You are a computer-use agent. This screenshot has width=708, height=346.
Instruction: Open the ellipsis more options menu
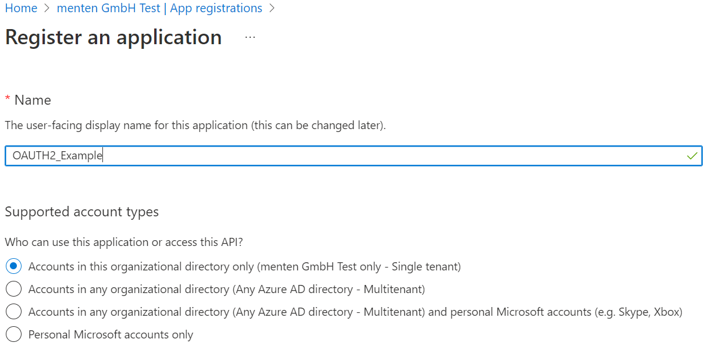click(250, 37)
